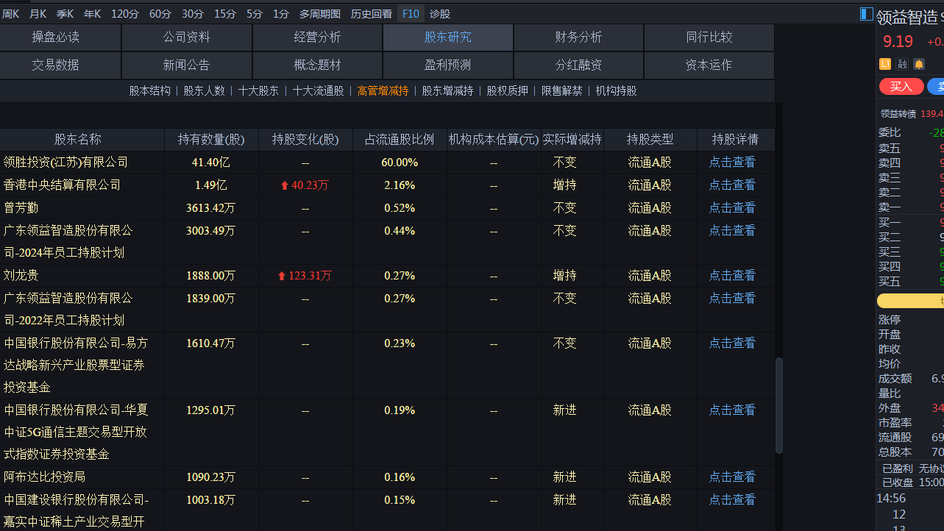Viewport: 944px width, 531px height.
Task: Select the 股权质押 sub-section
Action: pyautogui.click(x=508, y=91)
